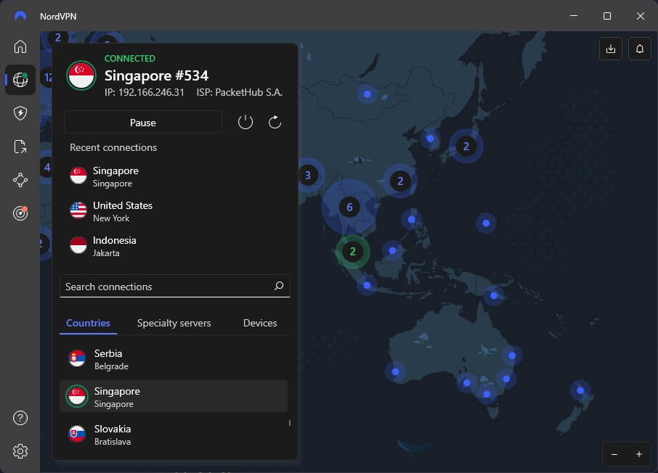Zoom in the map with plus button
The height and width of the screenshot is (473, 658).
[x=638, y=455]
